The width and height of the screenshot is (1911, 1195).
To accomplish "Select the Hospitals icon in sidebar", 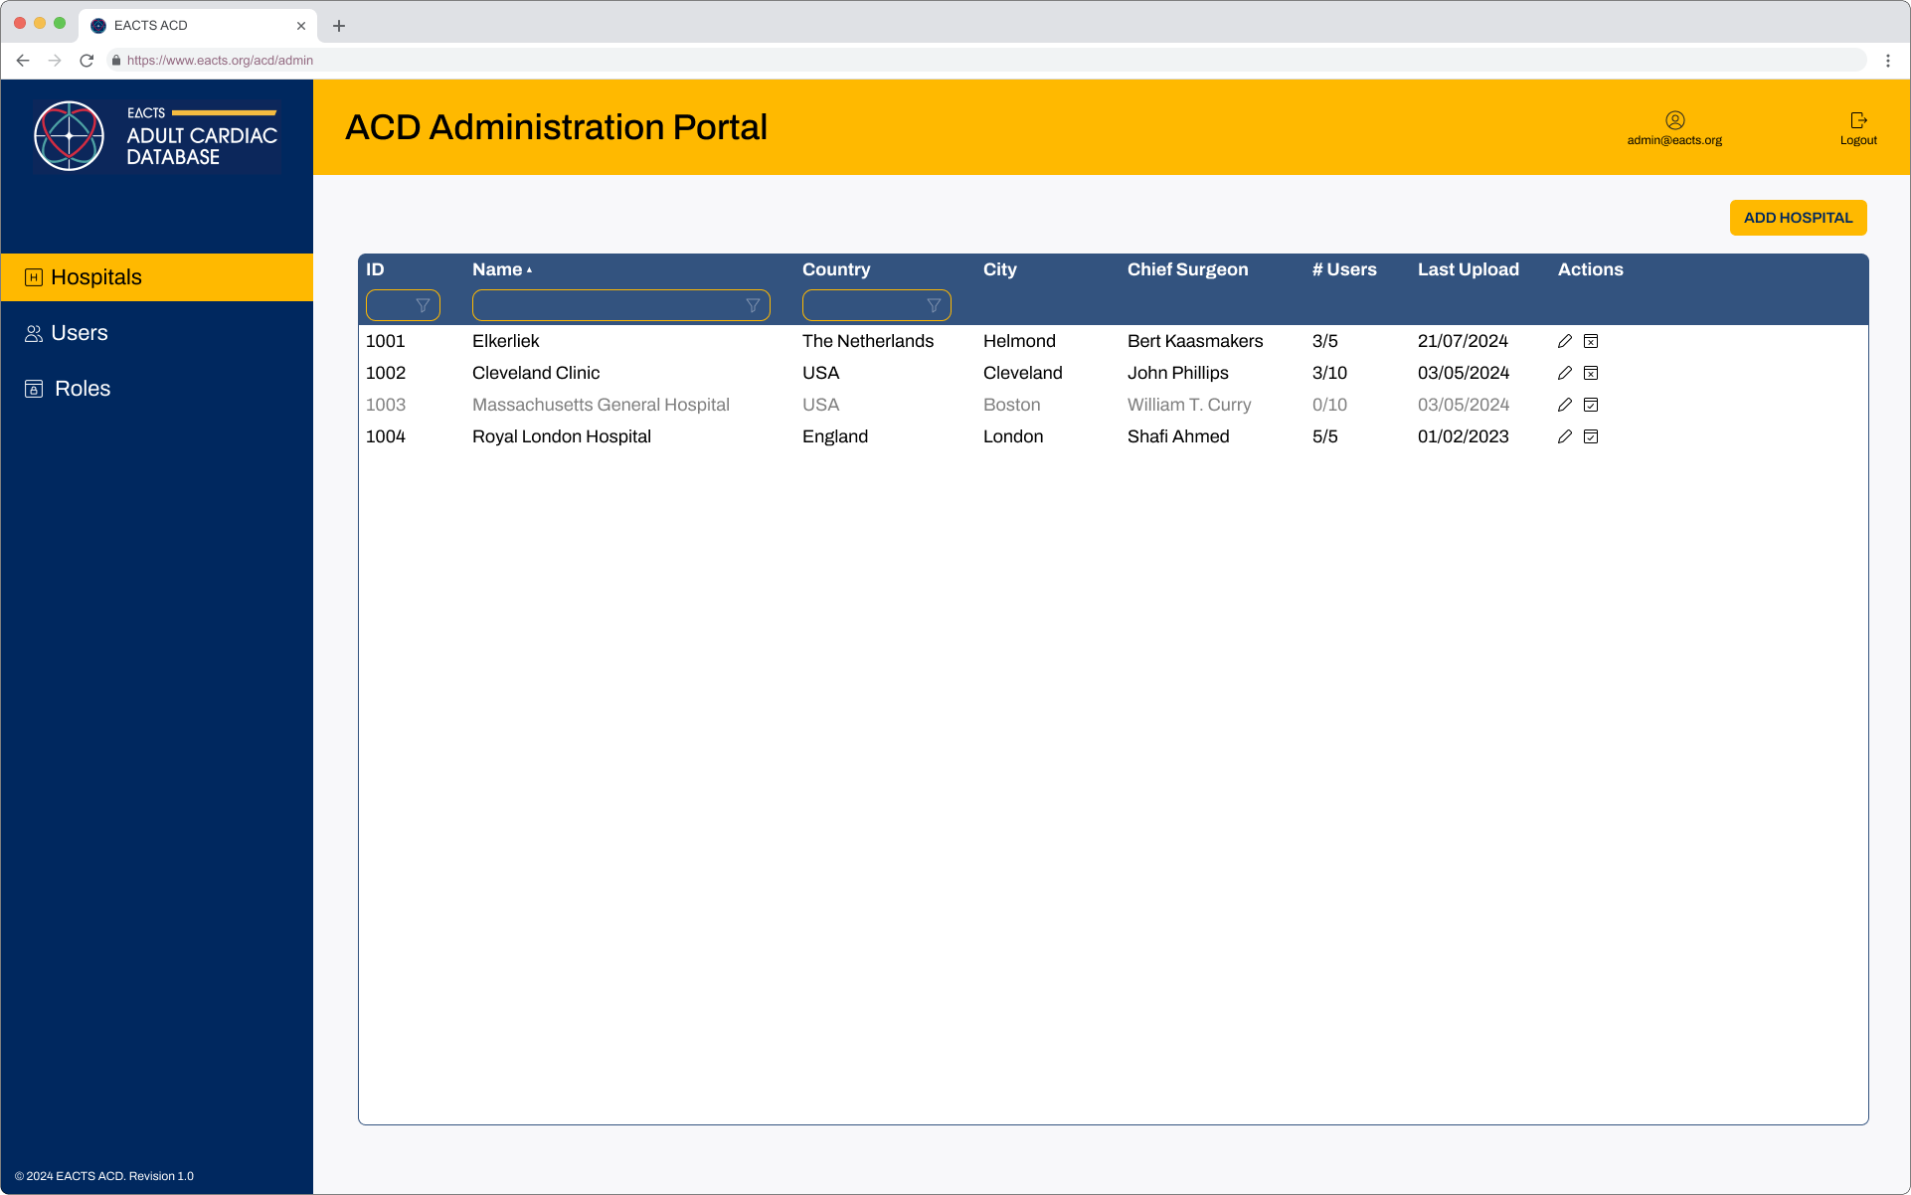I will click(35, 276).
